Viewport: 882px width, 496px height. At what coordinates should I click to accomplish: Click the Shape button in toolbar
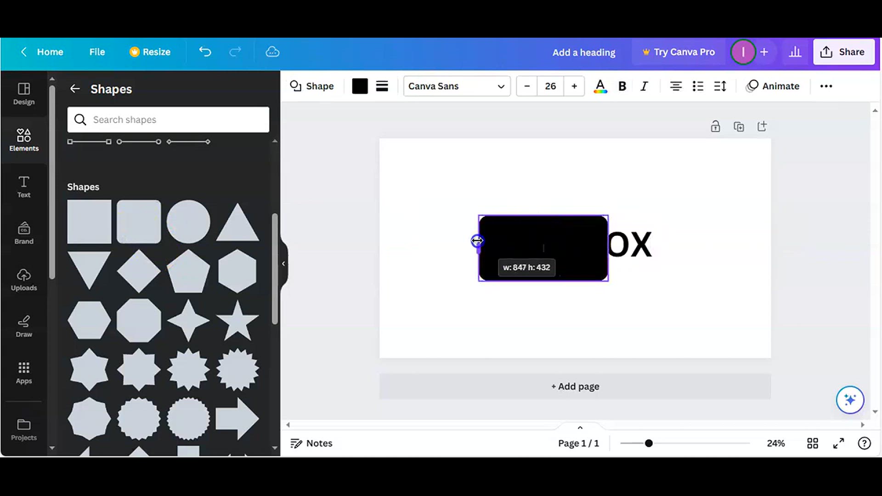(312, 86)
